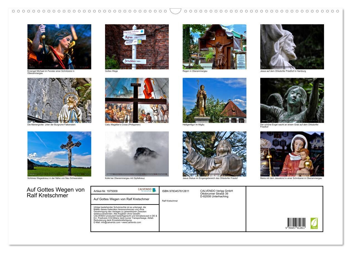Click the CALVENDO logo in info box
Viewport: 351px width, 253px height.
pyautogui.click(x=147, y=190)
